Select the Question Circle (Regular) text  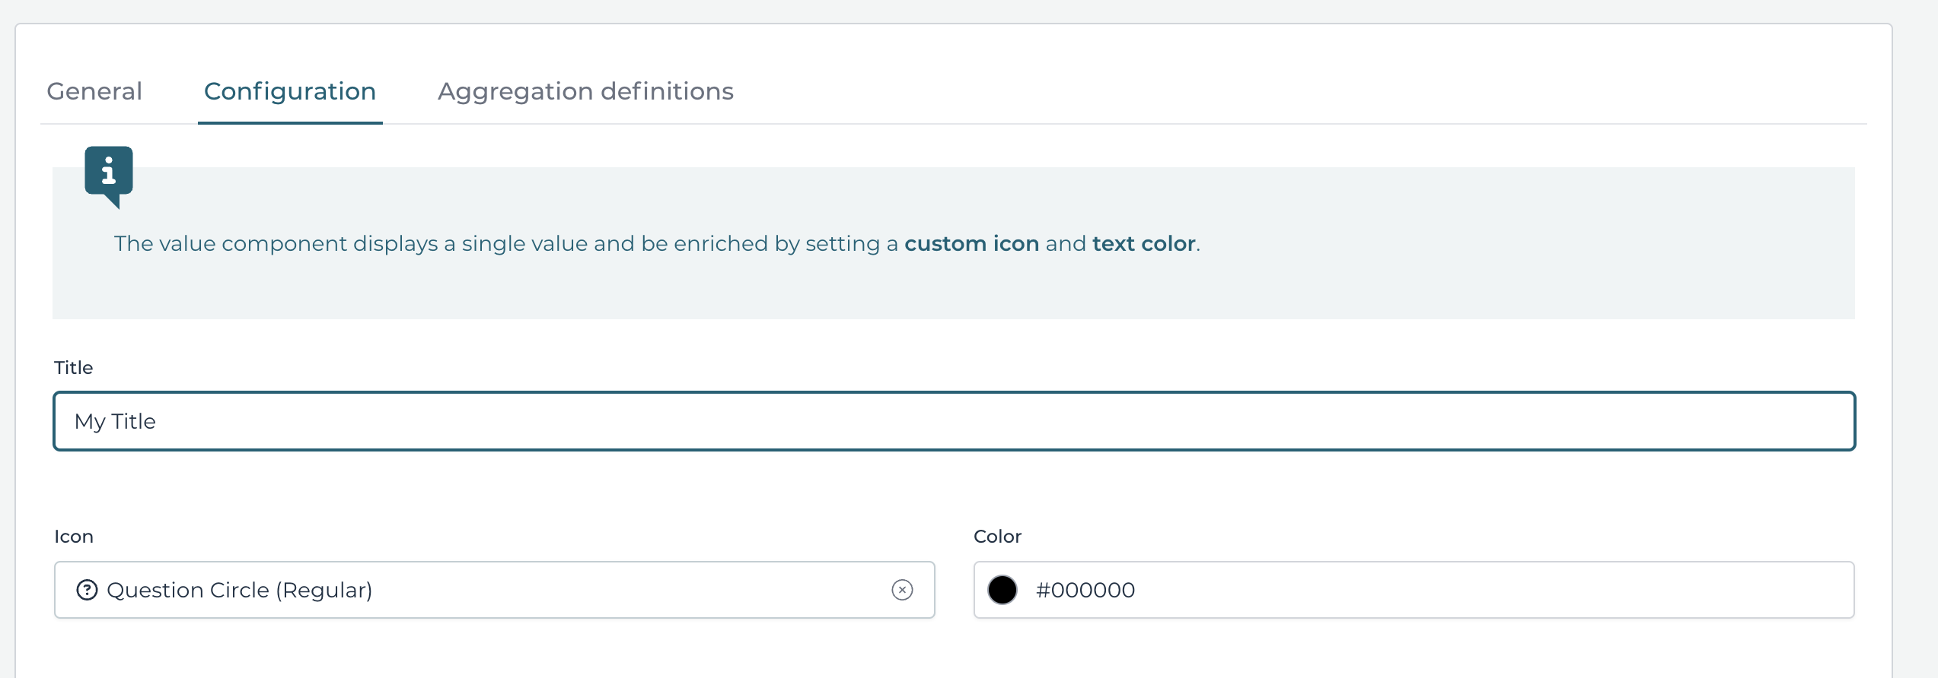coord(241,589)
